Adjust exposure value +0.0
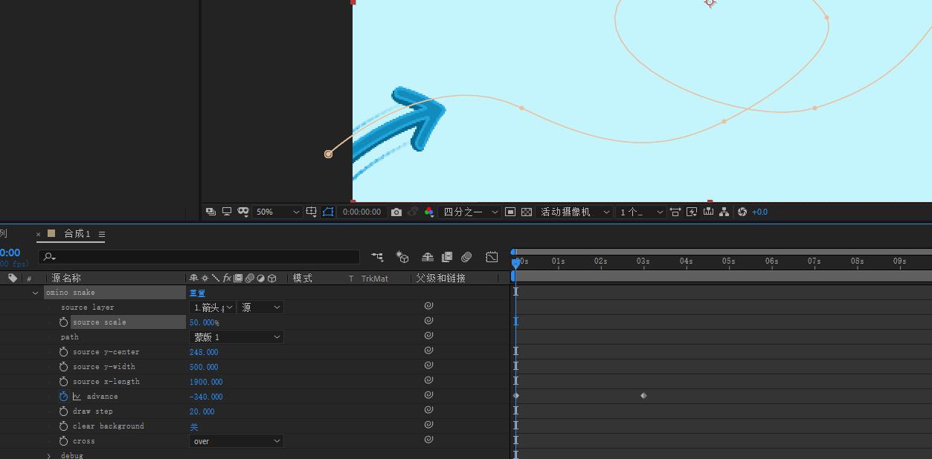The image size is (932, 459). point(759,212)
